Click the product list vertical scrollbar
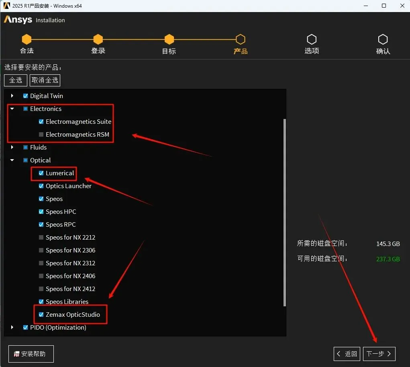 (284, 213)
